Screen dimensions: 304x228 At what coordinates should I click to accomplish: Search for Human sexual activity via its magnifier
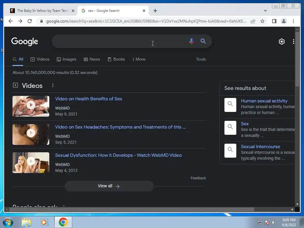point(230,105)
